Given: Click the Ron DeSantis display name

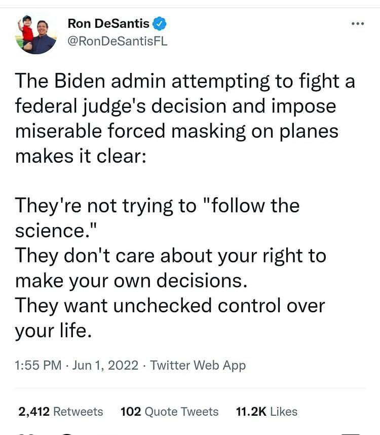Looking at the screenshot, I should coord(108,23).
